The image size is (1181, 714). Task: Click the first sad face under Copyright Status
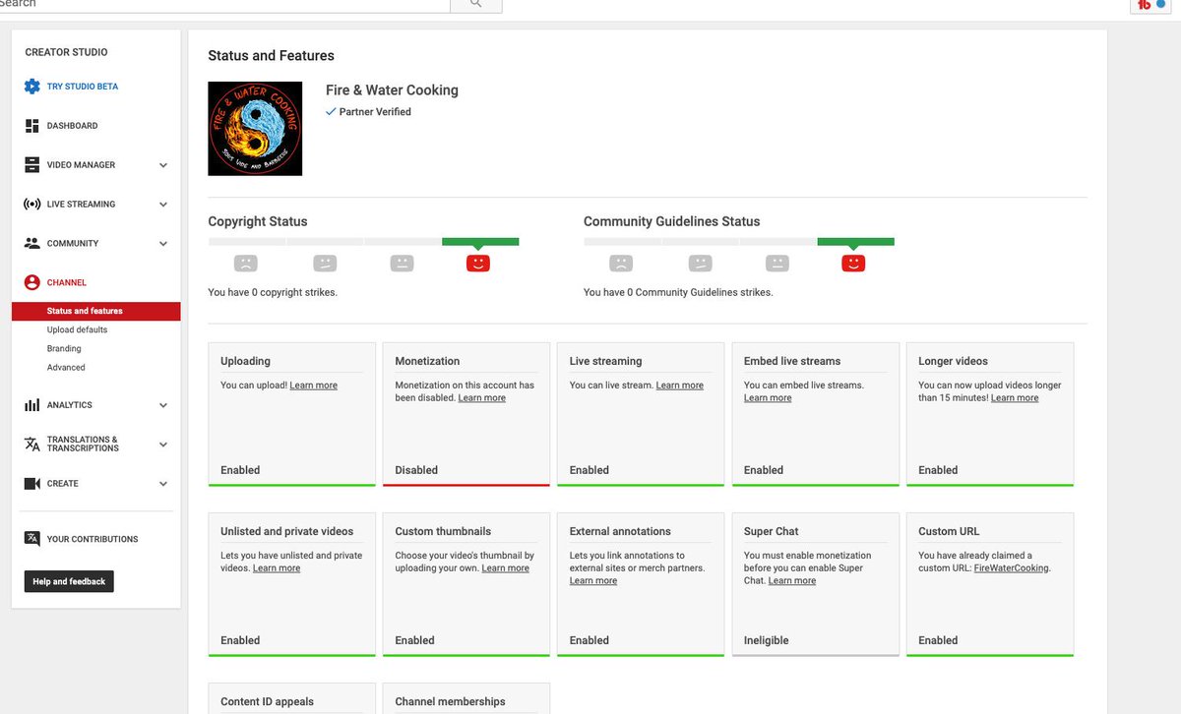(x=245, y=264)
